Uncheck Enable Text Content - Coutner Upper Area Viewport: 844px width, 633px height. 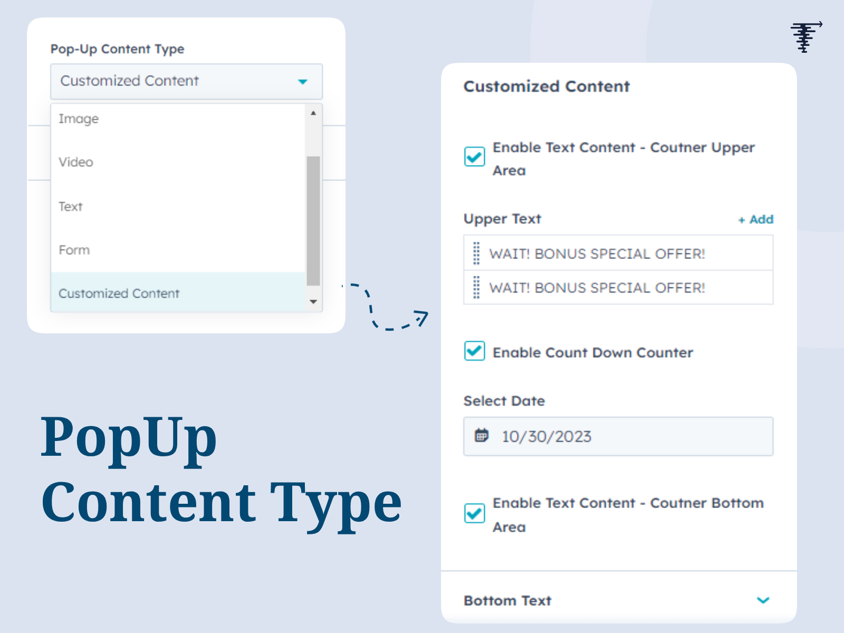tap(474, 156)
